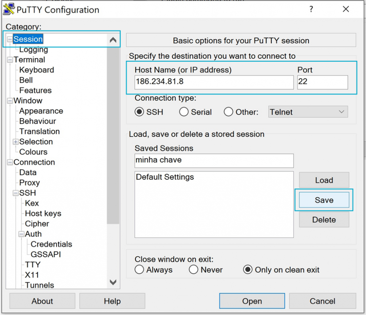The width and height of the screenshot is (366, 315).
Task: Open the Proxy category
Action: coord(29,183)
